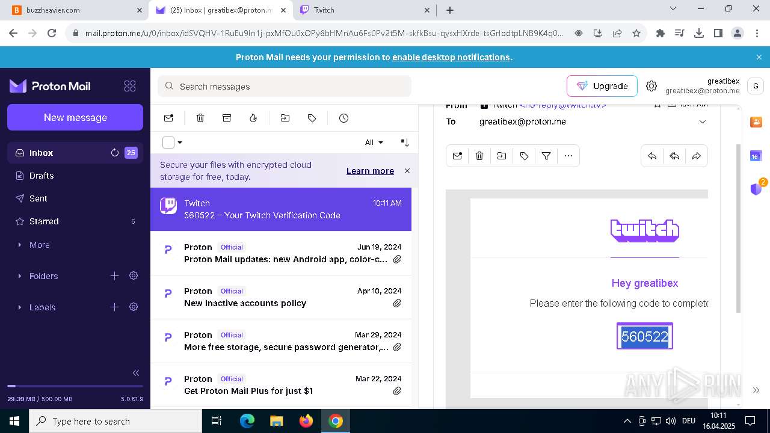
Task: Open folder settings gear icon
Action: (134, 276)
